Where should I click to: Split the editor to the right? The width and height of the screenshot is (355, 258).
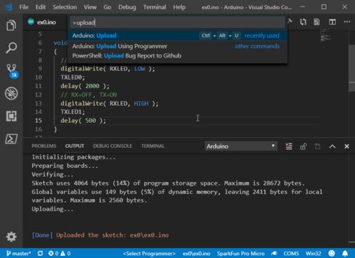coord(332,22)
